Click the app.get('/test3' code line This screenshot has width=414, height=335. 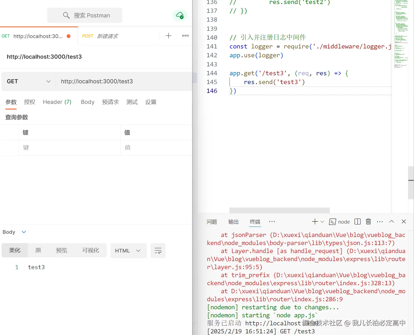[289, 73]
